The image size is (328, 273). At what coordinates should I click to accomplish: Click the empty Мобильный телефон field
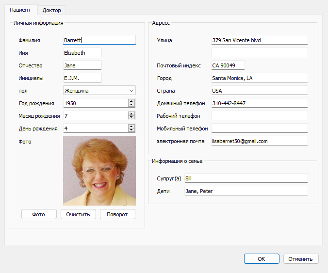(260, 128)
